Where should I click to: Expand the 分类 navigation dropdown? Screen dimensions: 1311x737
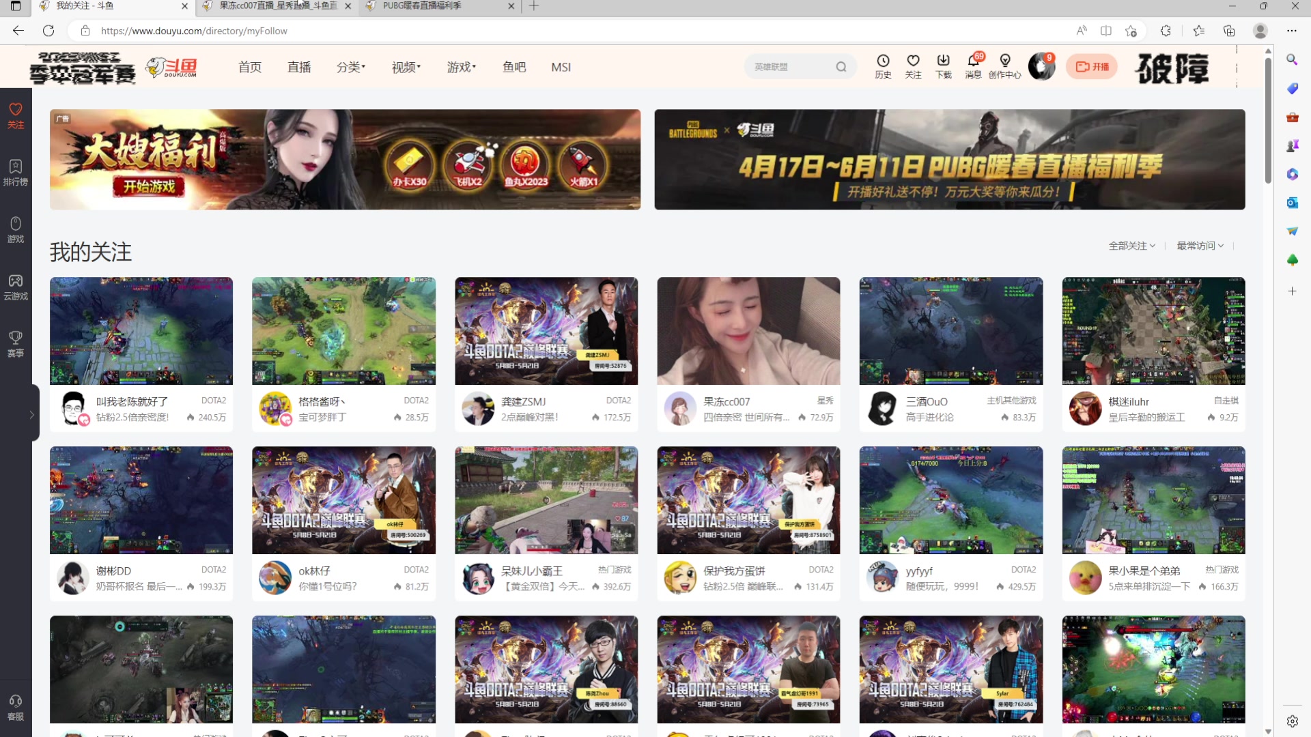[351, 67]
